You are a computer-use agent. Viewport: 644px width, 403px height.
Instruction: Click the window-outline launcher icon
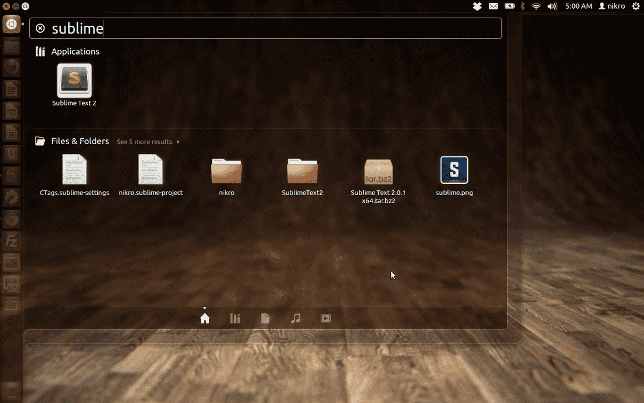point(12,306)
